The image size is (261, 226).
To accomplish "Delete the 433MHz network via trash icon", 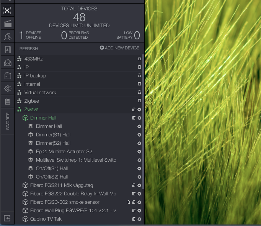I will [139, 59].
